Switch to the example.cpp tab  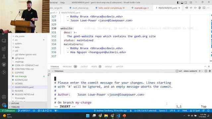click(x=140, y=8)
